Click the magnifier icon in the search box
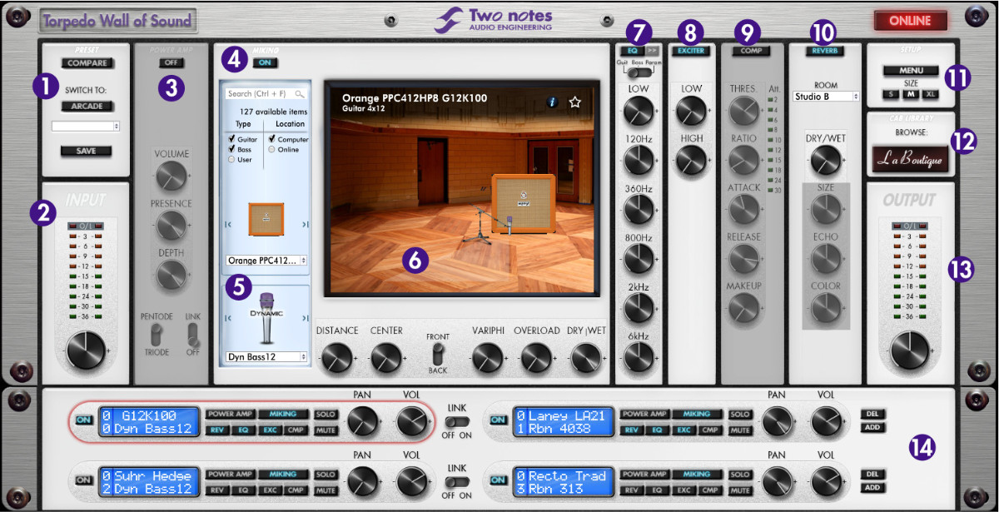The height and width of the screenshot is (512, 999). coord(299,94)
